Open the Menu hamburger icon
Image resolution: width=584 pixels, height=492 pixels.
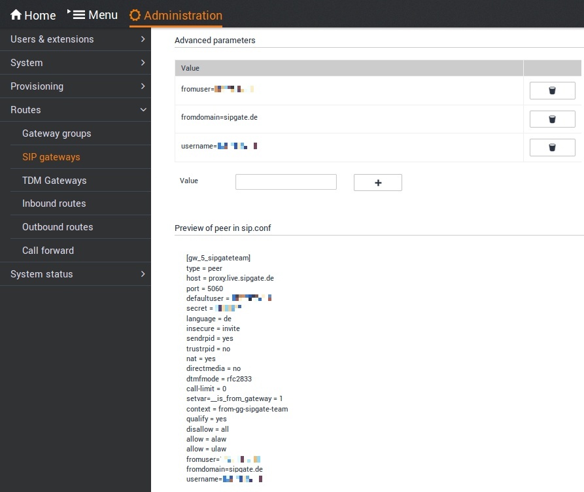point(79,15)
